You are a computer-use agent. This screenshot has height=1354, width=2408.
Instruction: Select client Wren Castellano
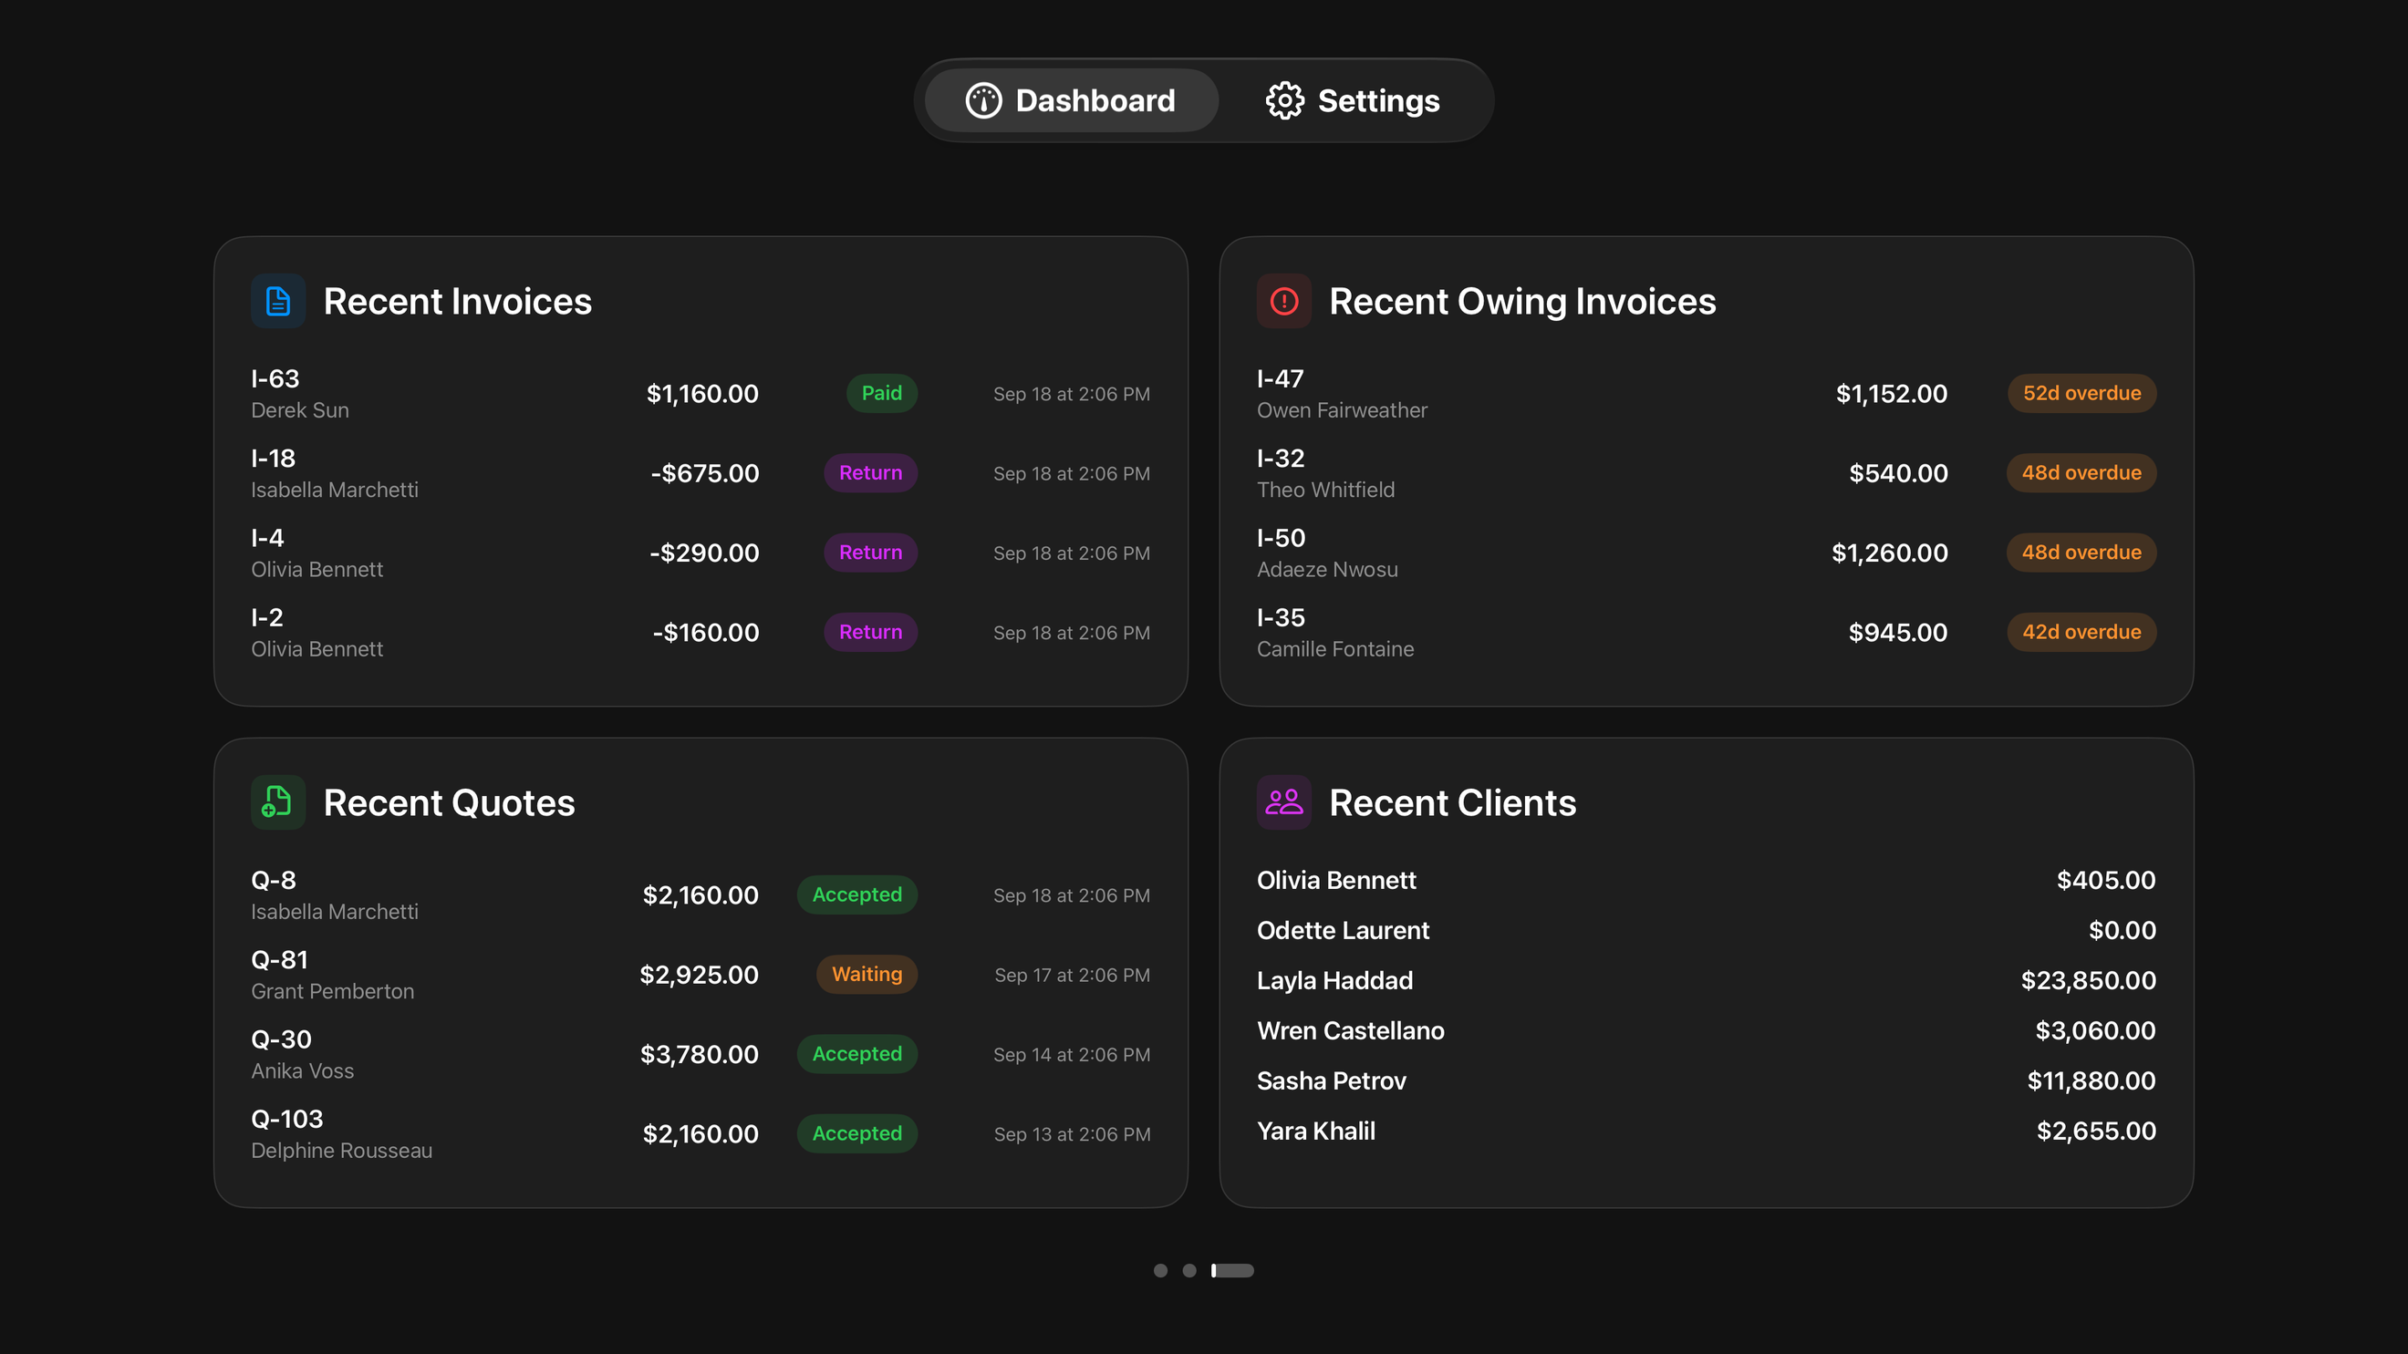pyautogui.click(x=1706, y=1030)
